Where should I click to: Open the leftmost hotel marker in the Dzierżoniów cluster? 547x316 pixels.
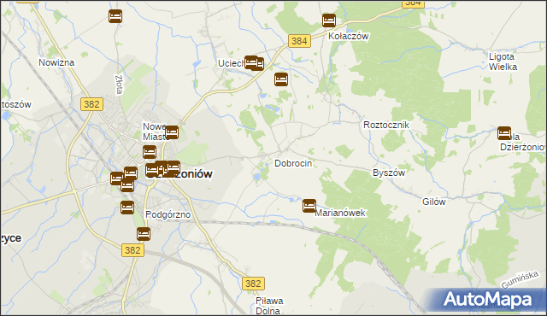click(x=117, y=178)
